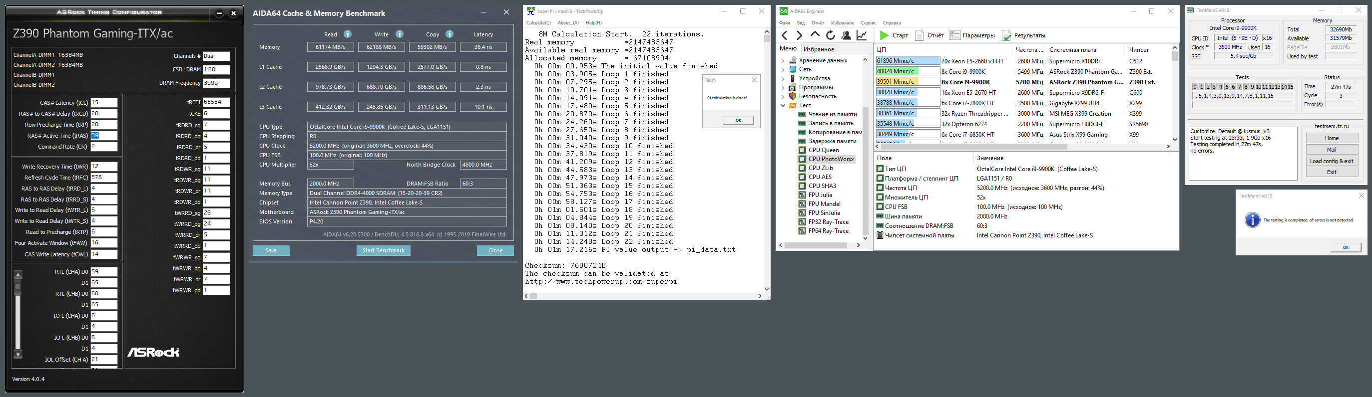Go forward in AIDA64 Engineer navigation
Viewport: 1372px width, 397px height.
coord(800,35)
